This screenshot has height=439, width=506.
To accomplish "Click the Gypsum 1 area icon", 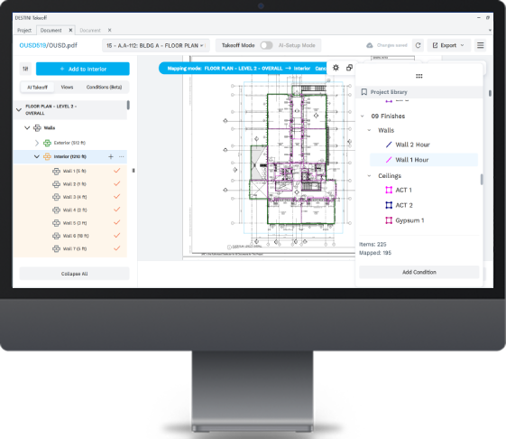I will [x=389, y=220].
